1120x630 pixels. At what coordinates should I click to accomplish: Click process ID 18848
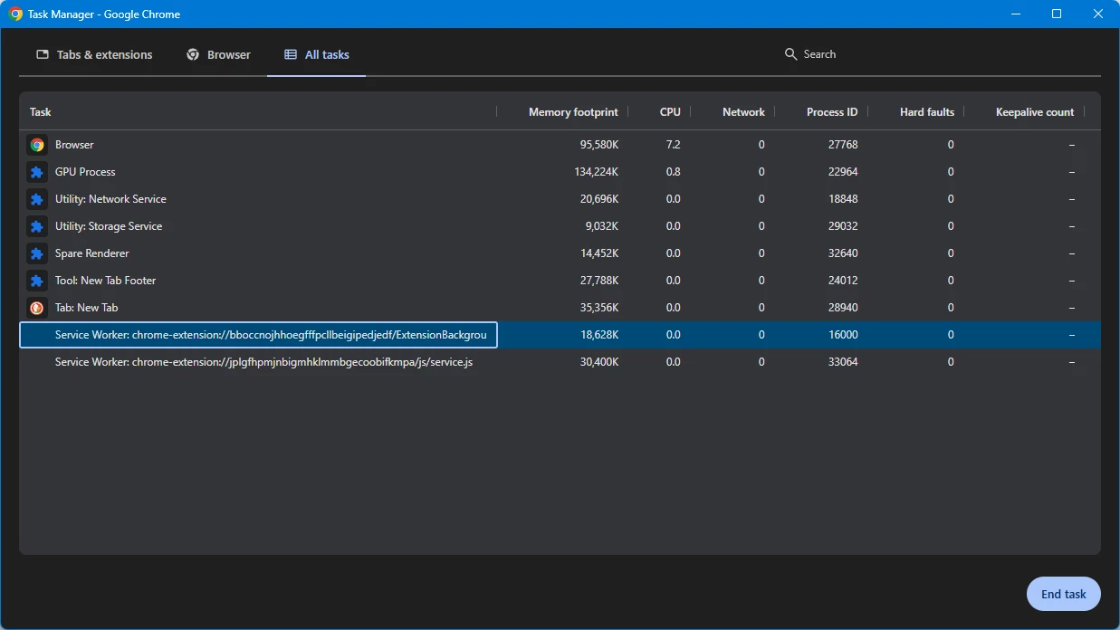click(843, 199)
